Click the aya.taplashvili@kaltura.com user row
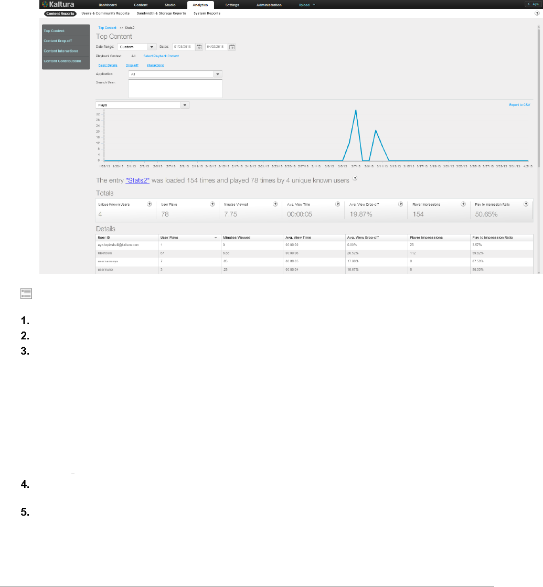543x587 pixels. (315, 245)
